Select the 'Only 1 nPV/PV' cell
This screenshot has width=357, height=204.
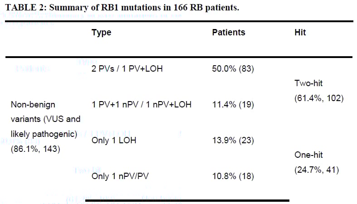(121, 176)
